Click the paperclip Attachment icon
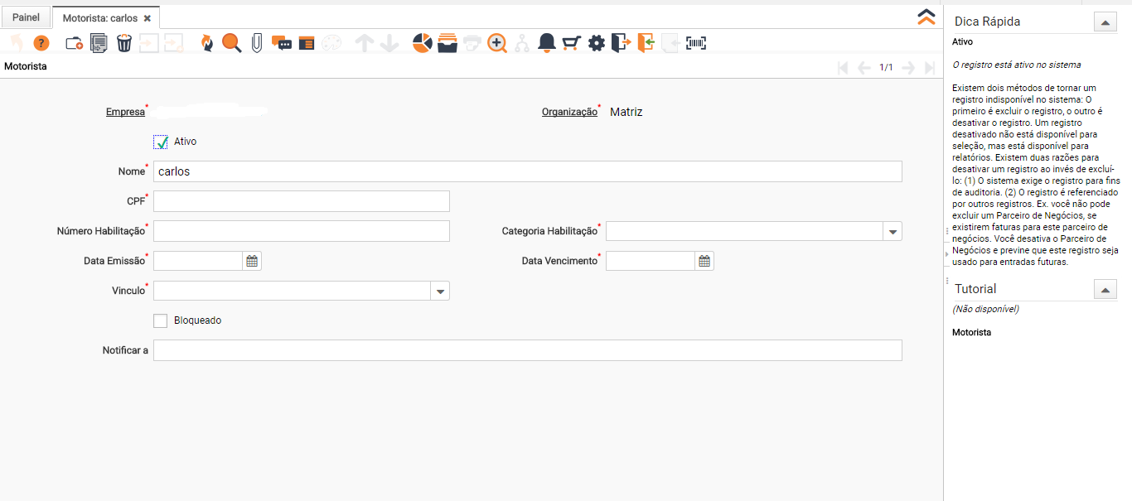The image size is (1132, 501). pos(257,43)
